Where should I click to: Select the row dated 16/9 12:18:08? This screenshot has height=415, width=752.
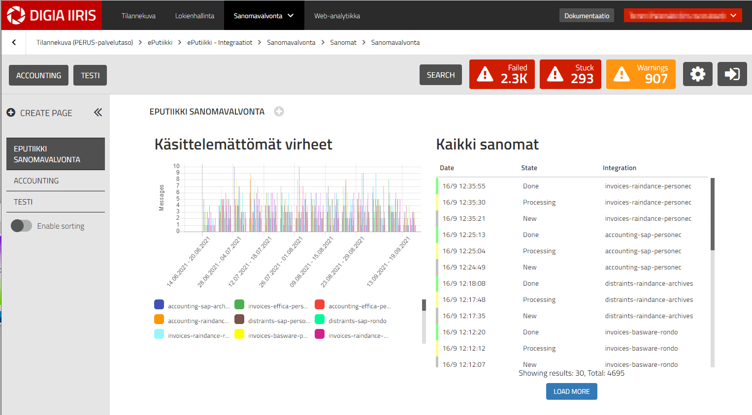tap(572, 283)
